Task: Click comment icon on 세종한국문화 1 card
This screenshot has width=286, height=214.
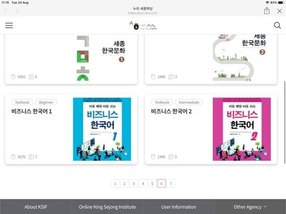Action: (x=31, y=77)
